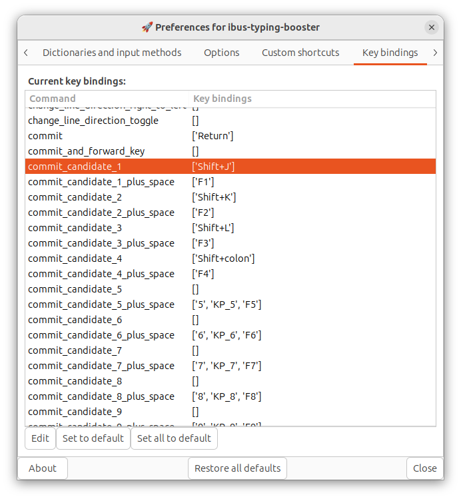Select the Key bindings tab
This screenshot has width=461, height=499.
click(x=390, y=53)
